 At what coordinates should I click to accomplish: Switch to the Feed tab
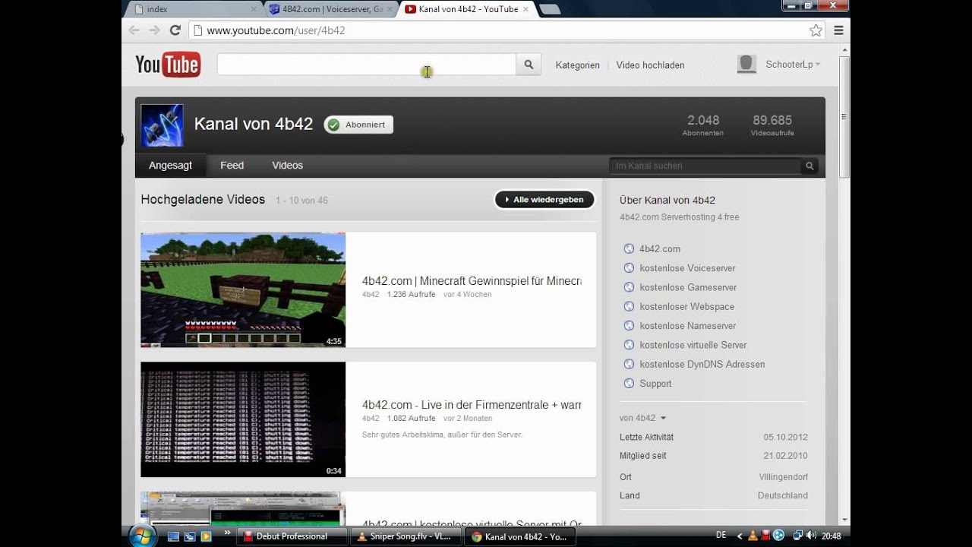(x=232, y=166)
